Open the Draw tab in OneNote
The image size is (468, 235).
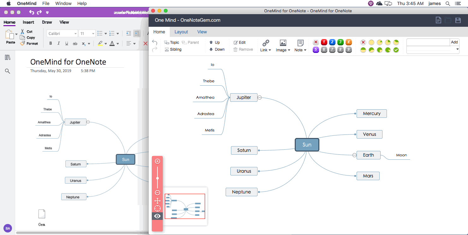47,22
